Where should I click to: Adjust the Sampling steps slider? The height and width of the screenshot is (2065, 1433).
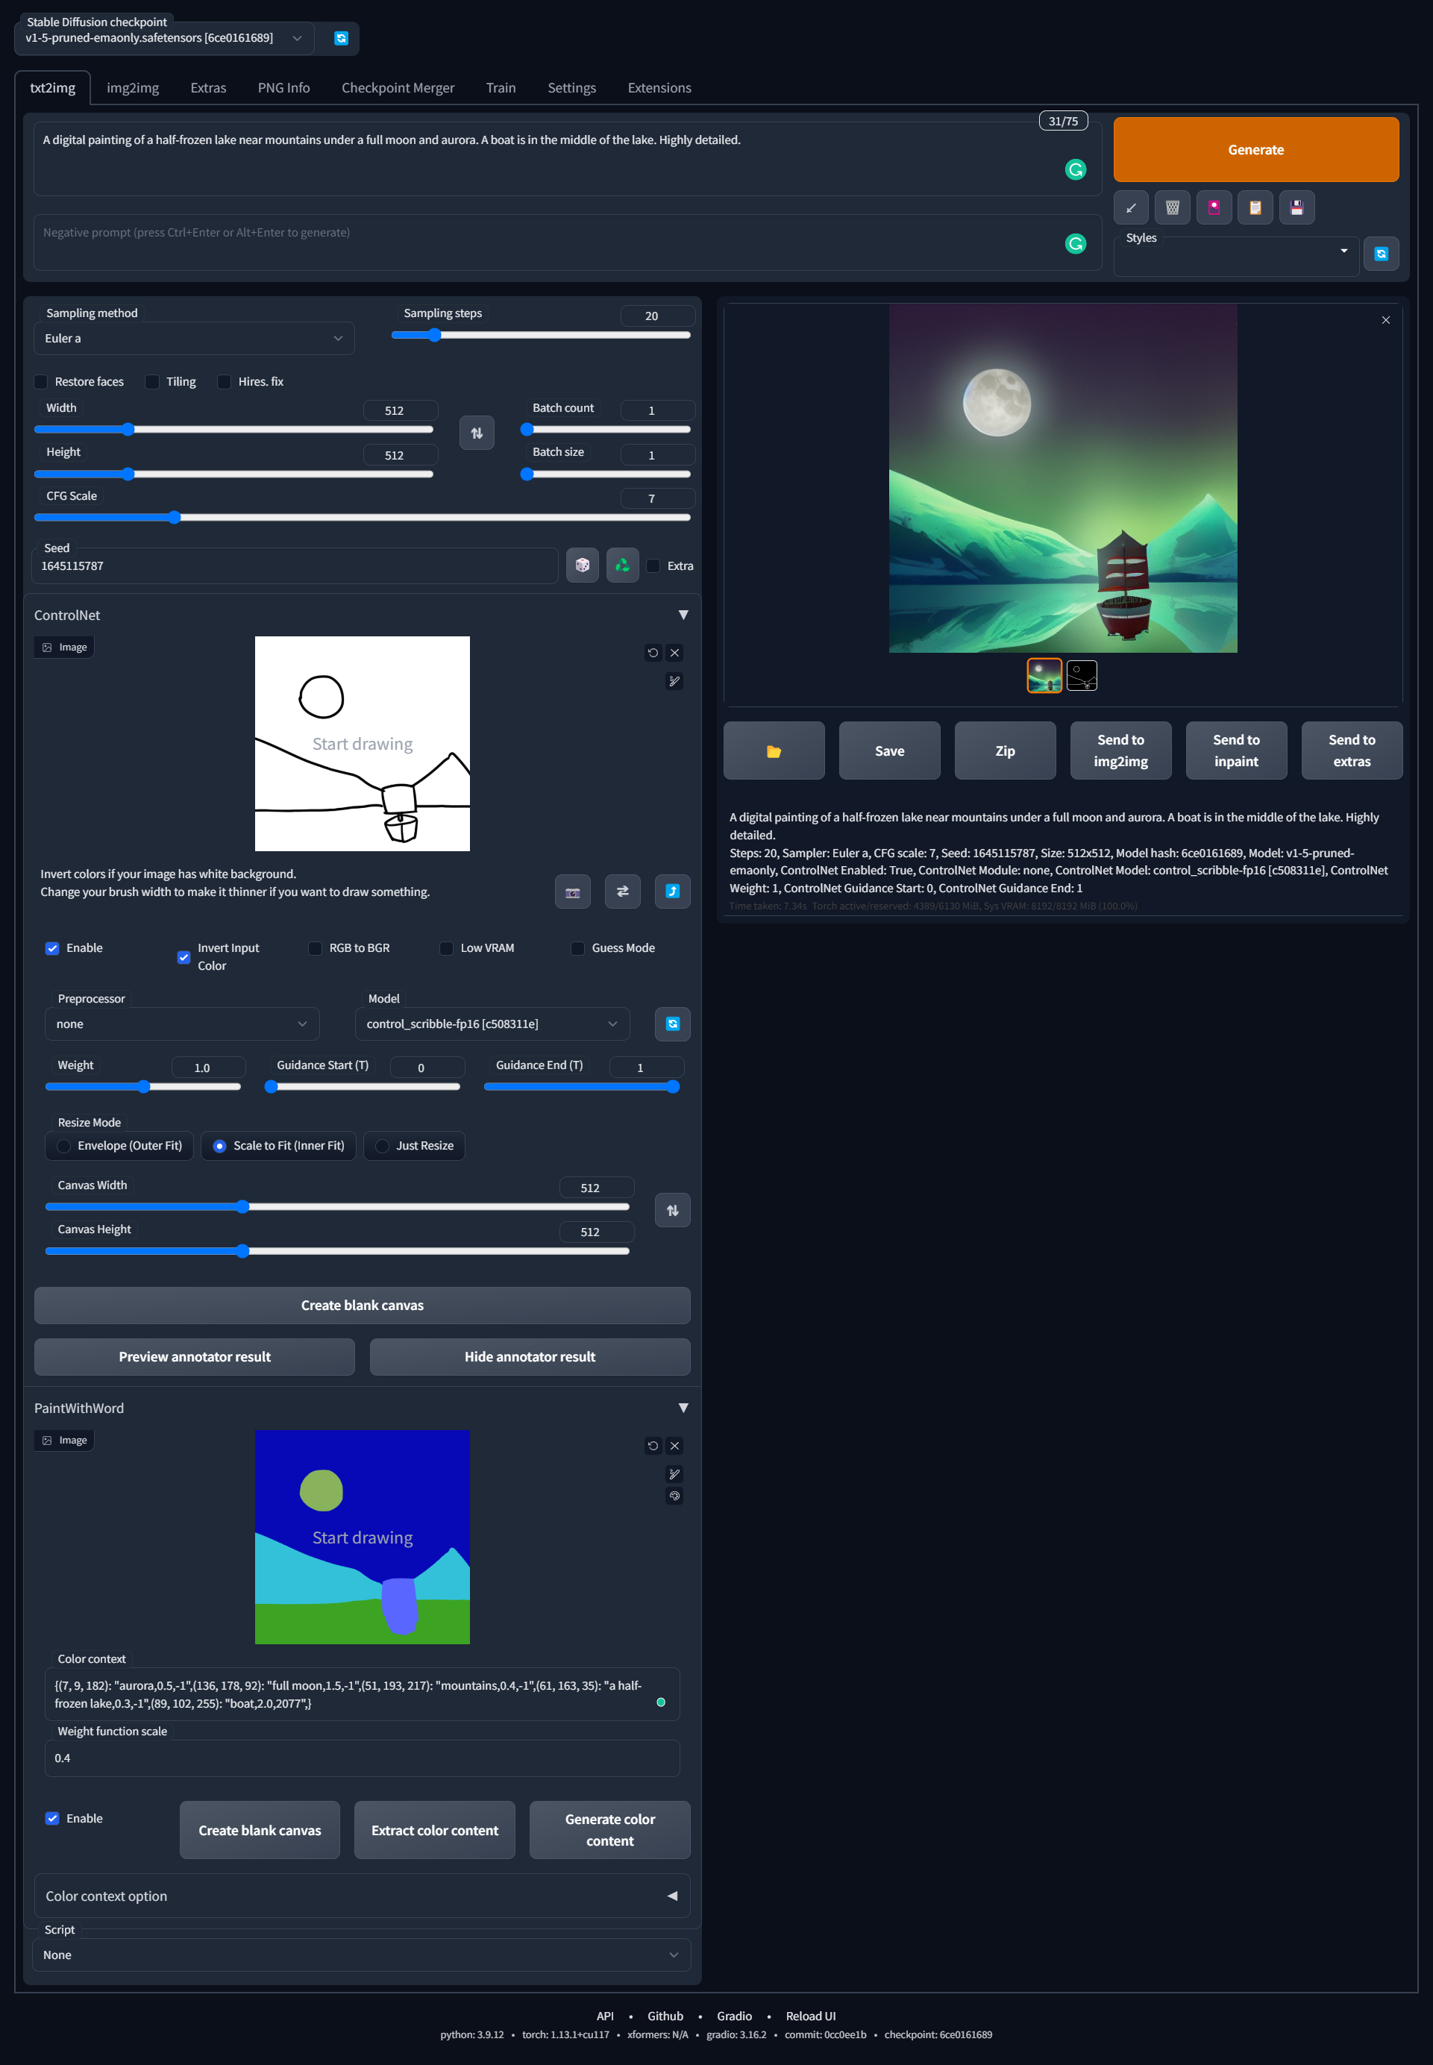tap(542, 335)
